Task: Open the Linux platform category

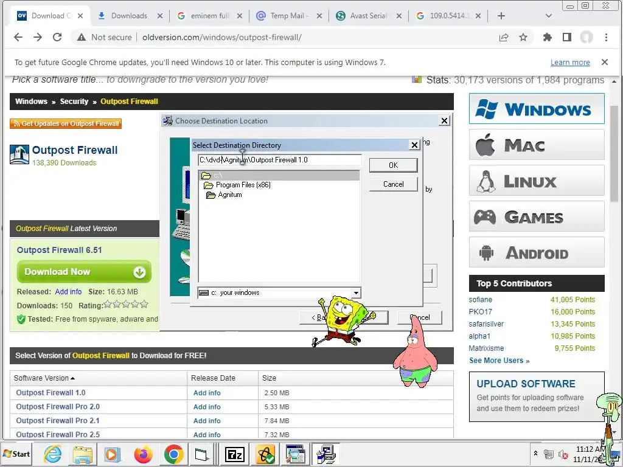Action: 537,181
